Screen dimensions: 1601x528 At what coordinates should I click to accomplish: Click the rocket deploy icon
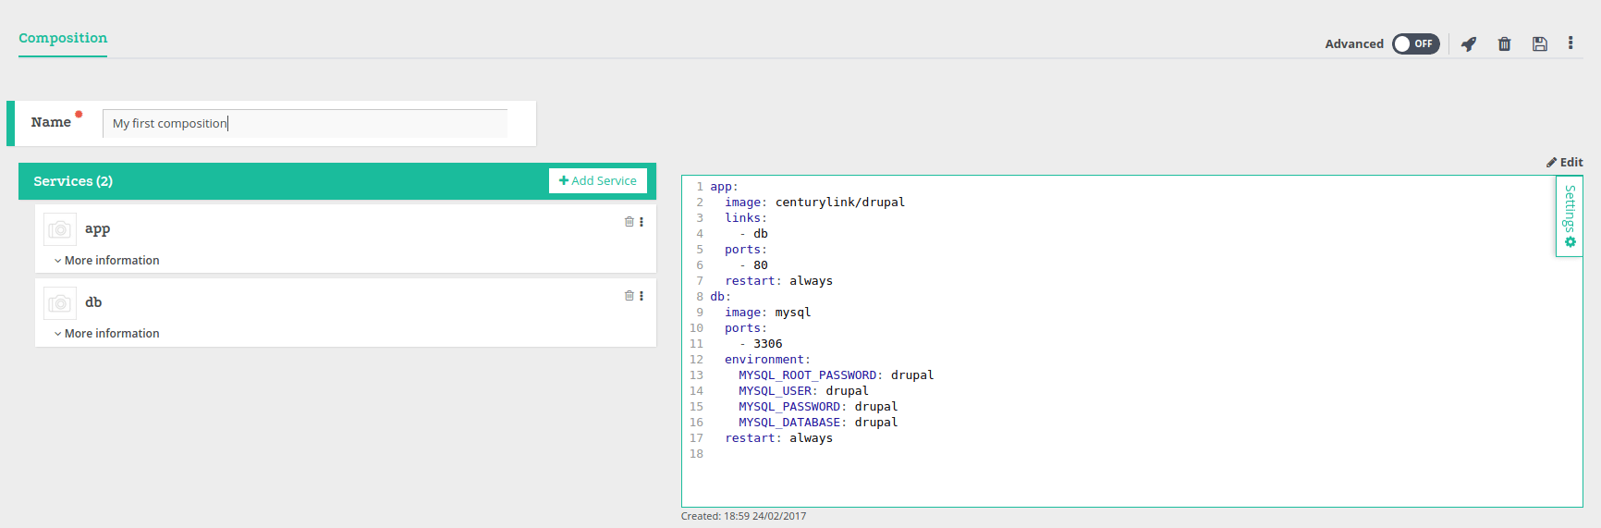pyautogui.click(x=1468, y=43)
